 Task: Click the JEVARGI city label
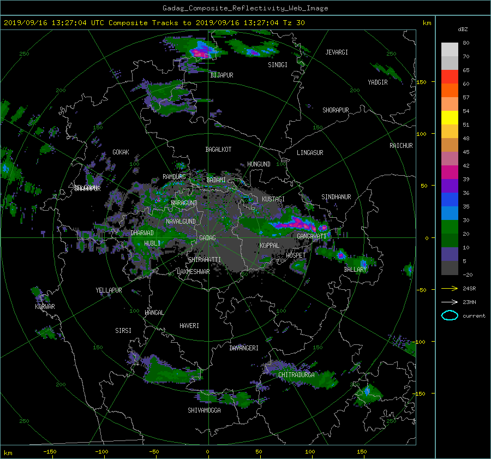click(x=337, y=52)
